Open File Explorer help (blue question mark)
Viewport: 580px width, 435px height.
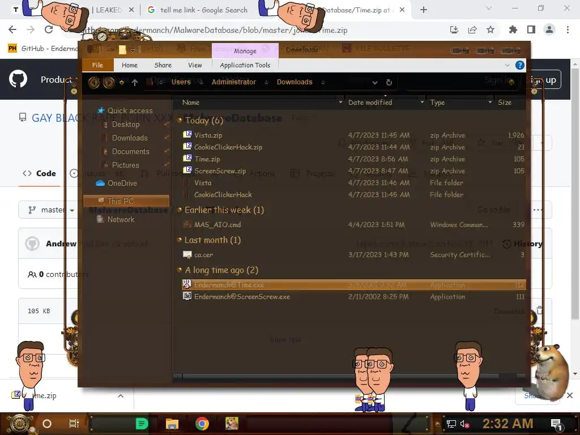[x=520, y=65]
